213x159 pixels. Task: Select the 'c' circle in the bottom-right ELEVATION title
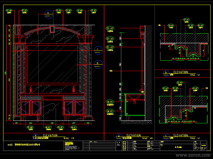click(x=166, y=137)
